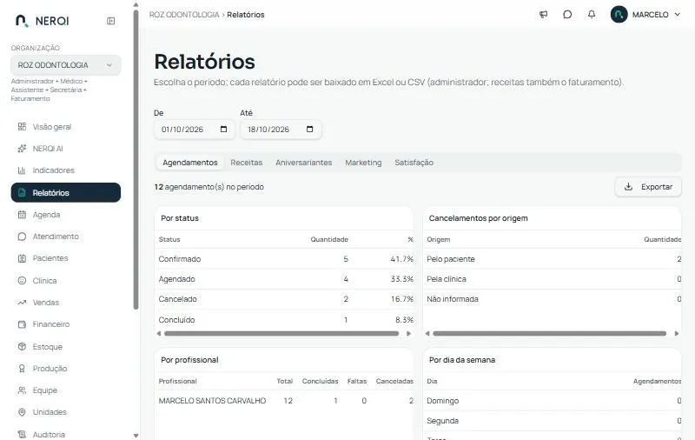Open the Visão geral dashboard icon

coord(22,127)
